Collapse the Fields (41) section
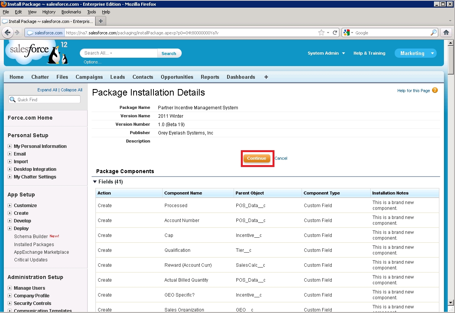Viewport: 455px width, 313px height. [x=95, y=182]
